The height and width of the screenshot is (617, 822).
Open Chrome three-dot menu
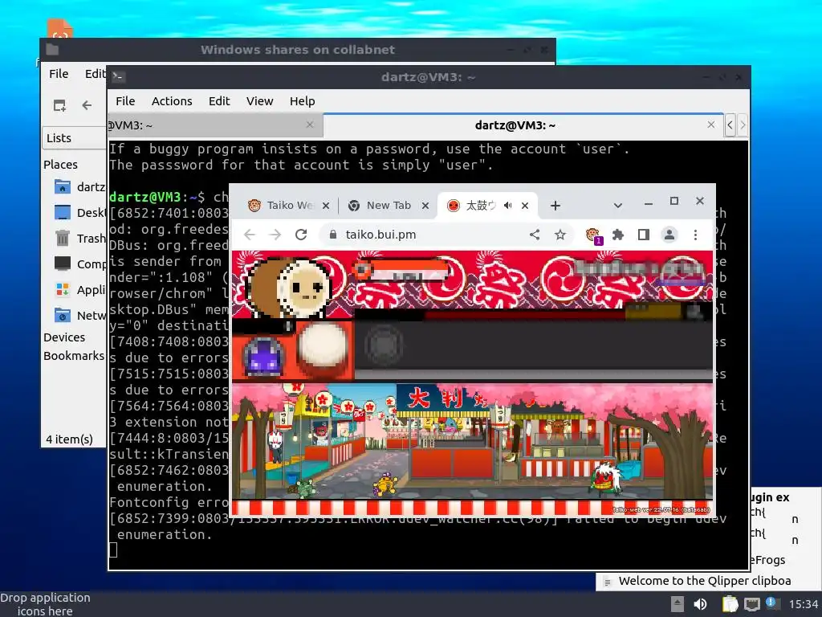pos(695,235)
